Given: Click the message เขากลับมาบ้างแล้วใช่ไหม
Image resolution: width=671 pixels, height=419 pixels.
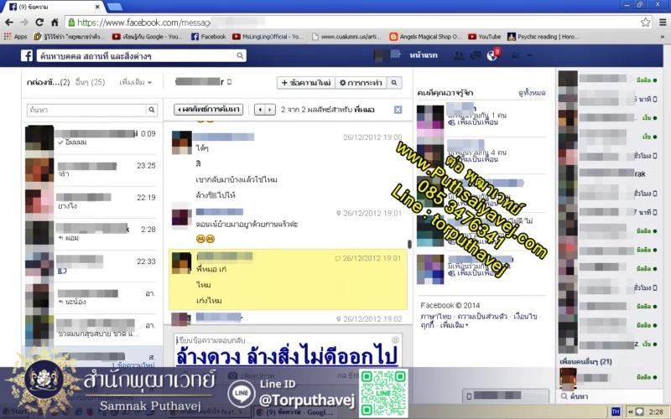Looking at the screenshot, I should point(237,179).
